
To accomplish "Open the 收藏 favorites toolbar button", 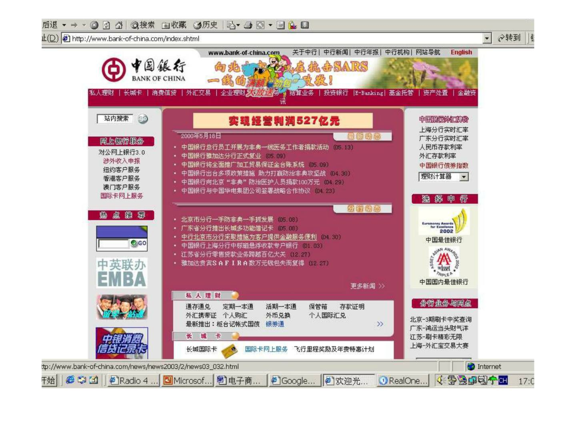I will 174,25.
